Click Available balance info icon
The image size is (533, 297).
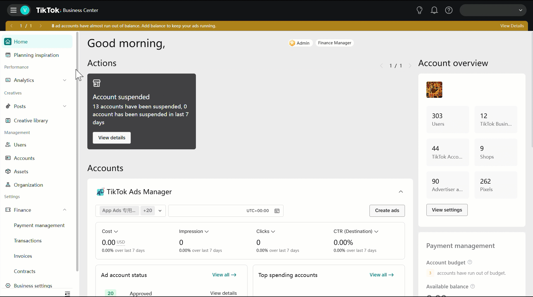(x=472, y=286)
